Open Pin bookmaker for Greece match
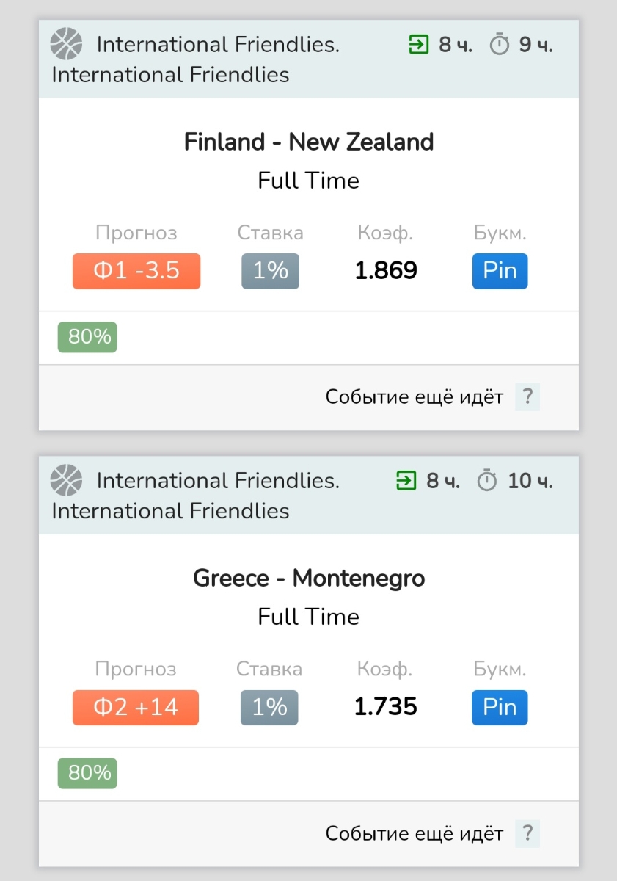The width and height of the screenshot is (617, 881). [500, 707]
